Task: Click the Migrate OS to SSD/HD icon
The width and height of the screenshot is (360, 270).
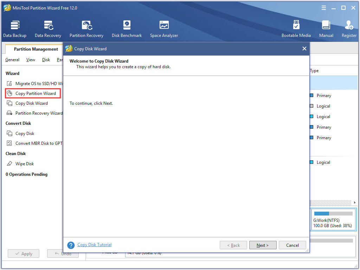Action: coord(9,84)
